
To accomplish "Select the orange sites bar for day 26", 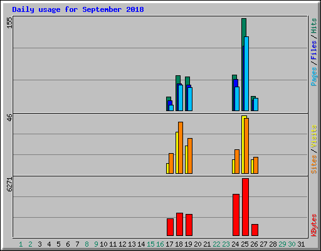I will tap(256, 165).
